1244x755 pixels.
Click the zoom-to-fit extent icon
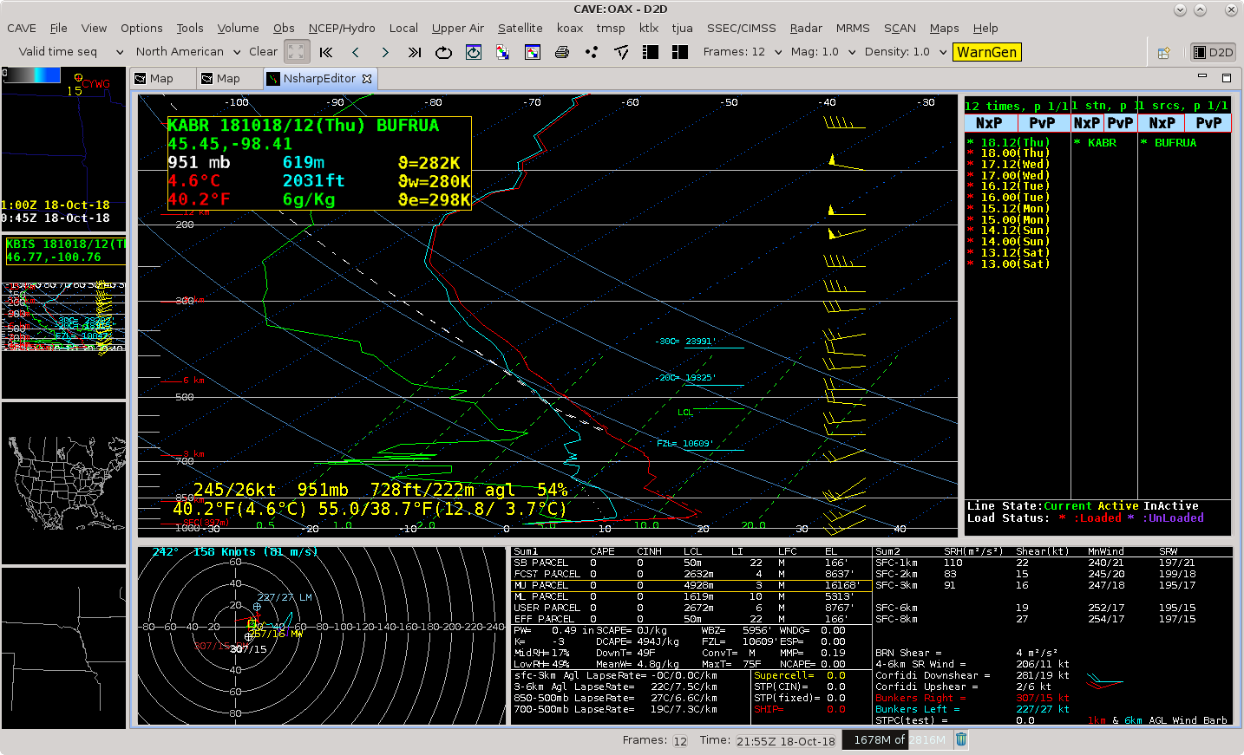tap(297, 52)
